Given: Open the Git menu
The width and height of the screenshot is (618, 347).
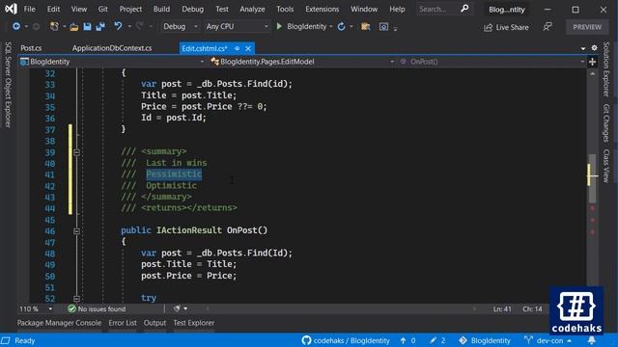Looking at the screenshot, I should [103, 9].
